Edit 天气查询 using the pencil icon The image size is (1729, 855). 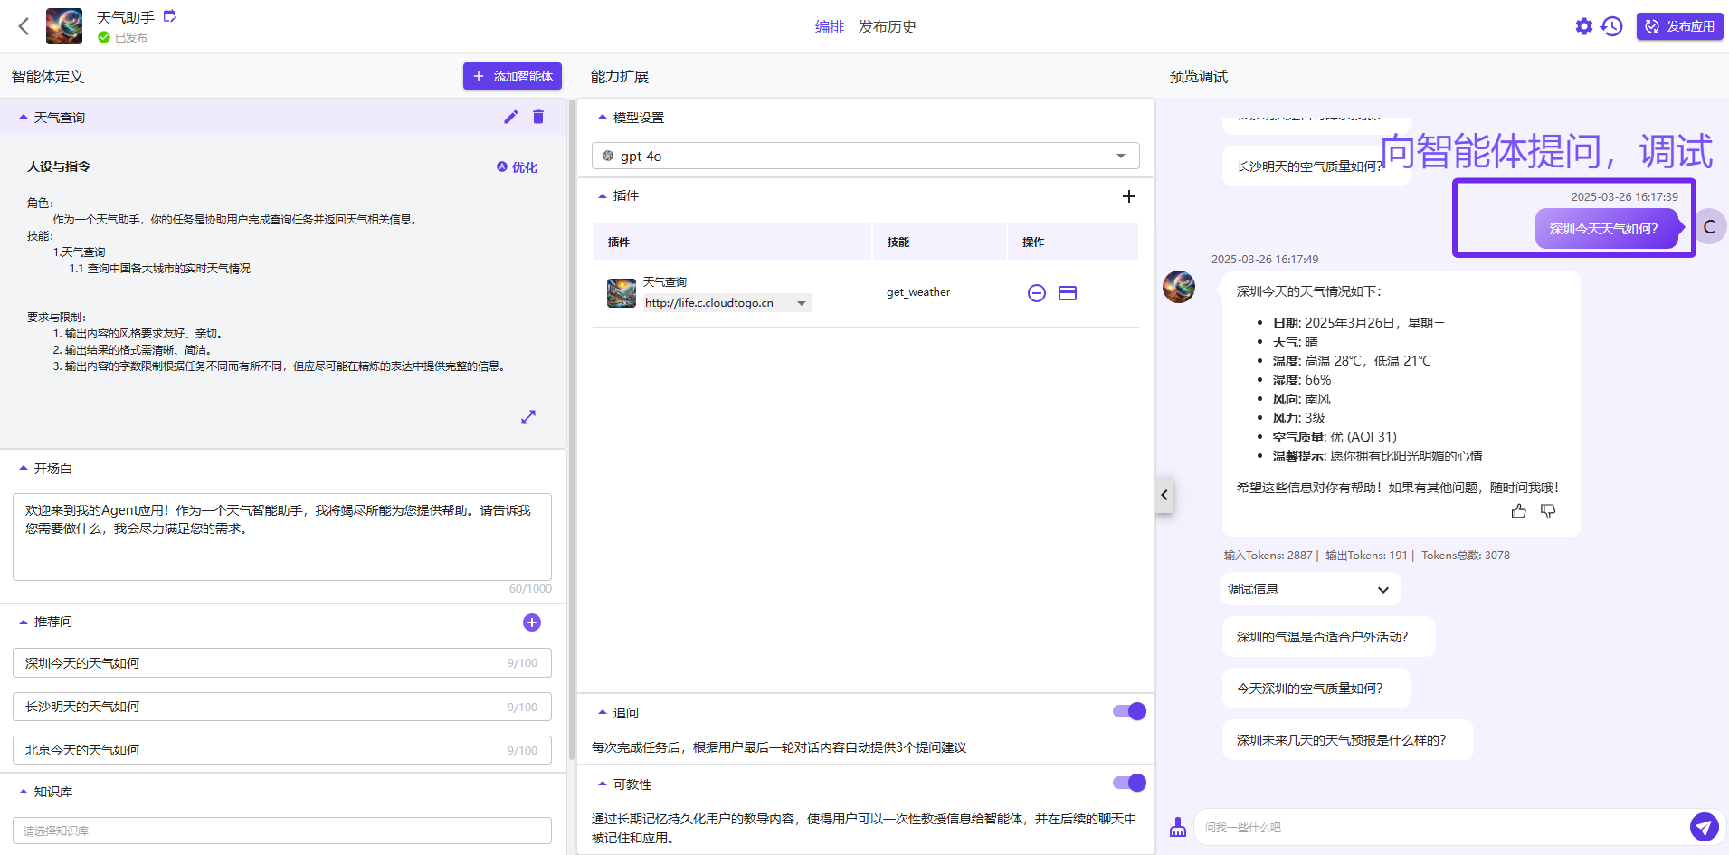tap(510, 117)
